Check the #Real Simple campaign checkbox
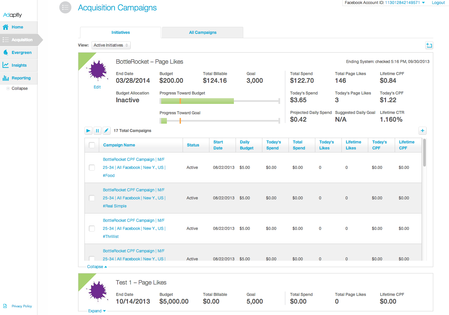The height and width of the screenshot is (315, 449). tap(92, 198)
